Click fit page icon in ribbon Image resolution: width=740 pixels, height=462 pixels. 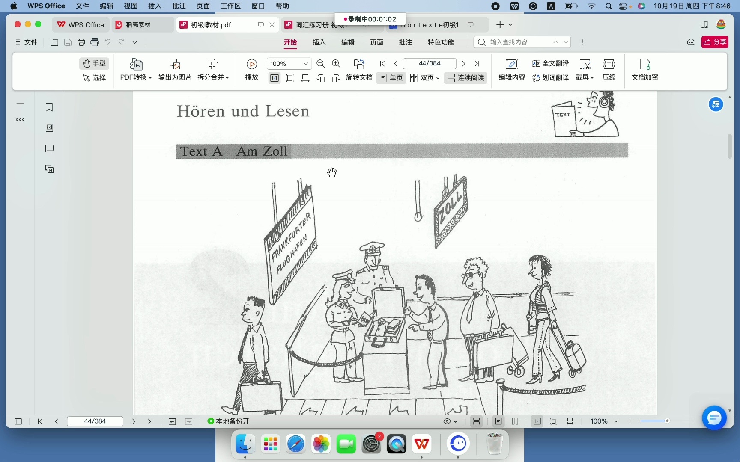(290, 78)
